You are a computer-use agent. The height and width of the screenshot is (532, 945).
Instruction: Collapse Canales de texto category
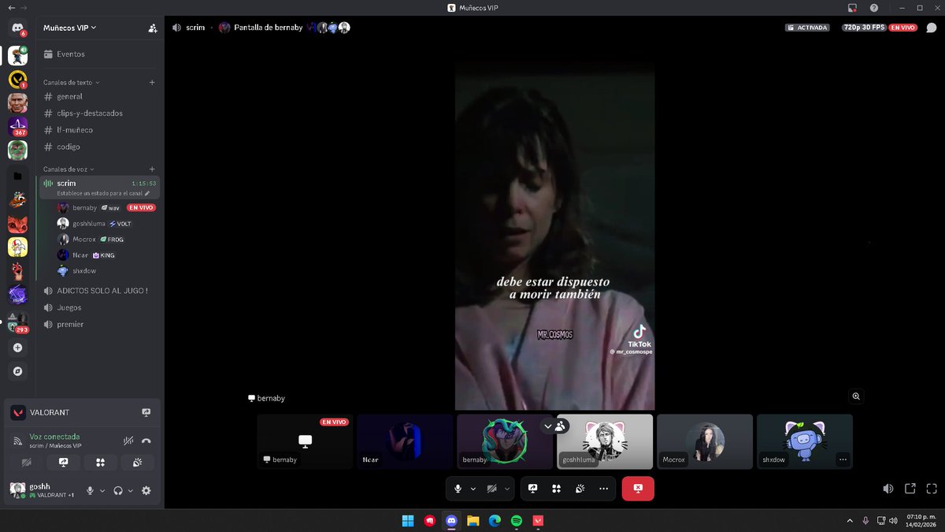[72, 82]
